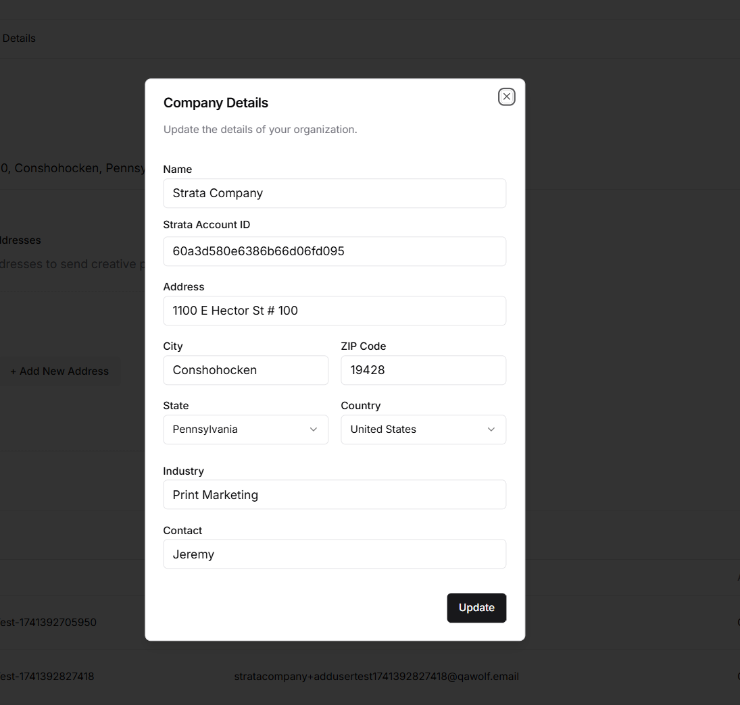The height and width of the screenshot is (705, 740).
Task: Click the row text ending 1741392827418
Action: (47, 676)
